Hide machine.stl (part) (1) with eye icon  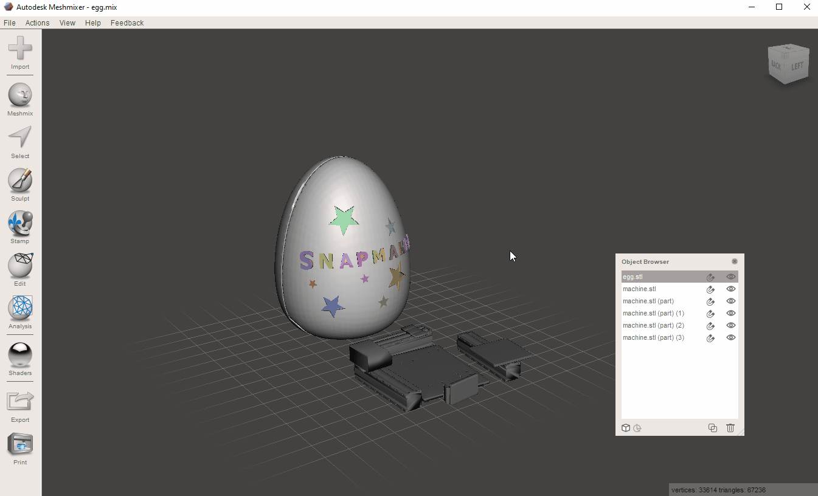click(731, 314)
